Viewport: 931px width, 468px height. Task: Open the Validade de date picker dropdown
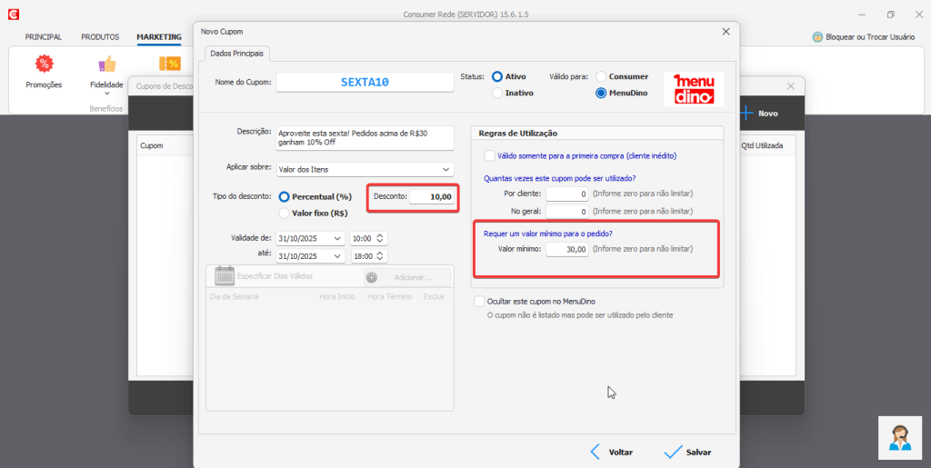click(x=337, y=238)
